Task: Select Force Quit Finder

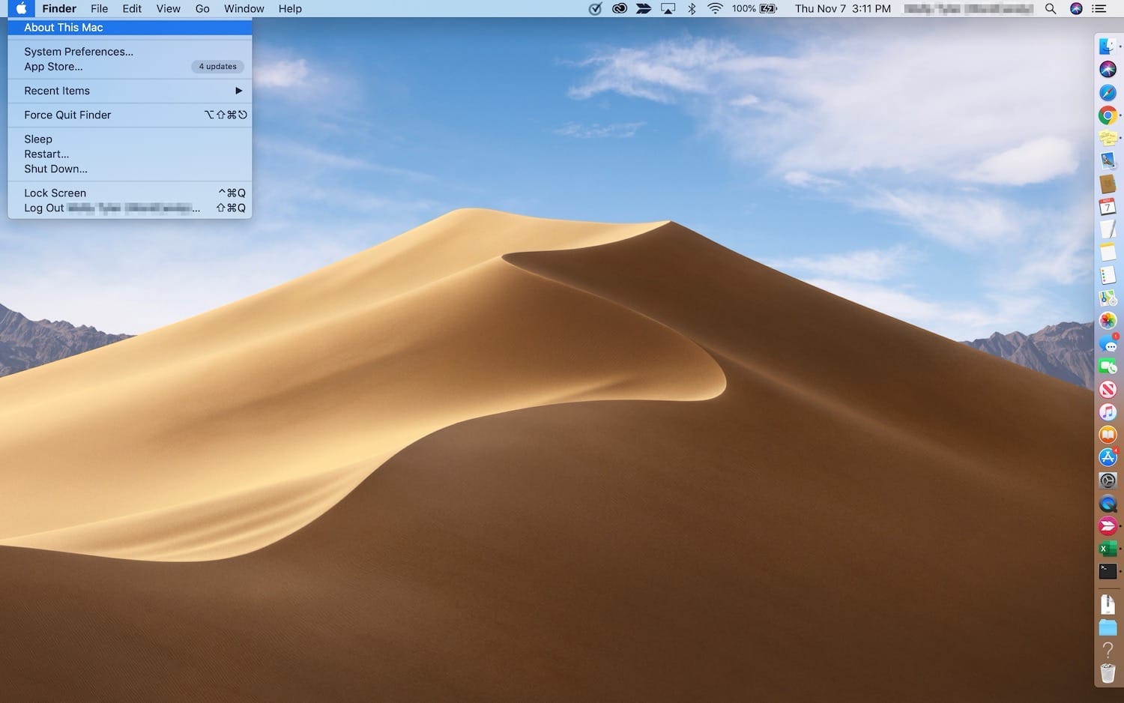Action: point(67,115)
